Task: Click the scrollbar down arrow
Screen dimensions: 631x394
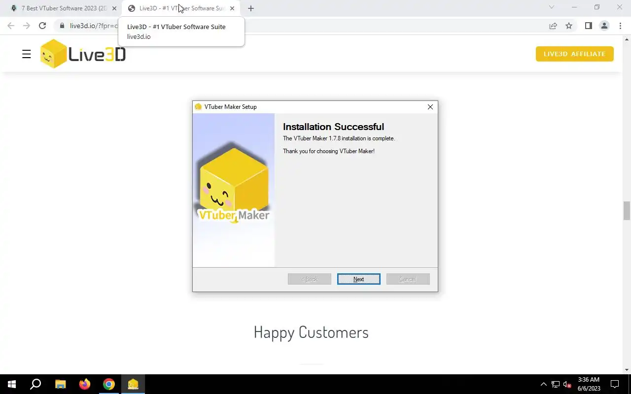Action: (627, 370)
